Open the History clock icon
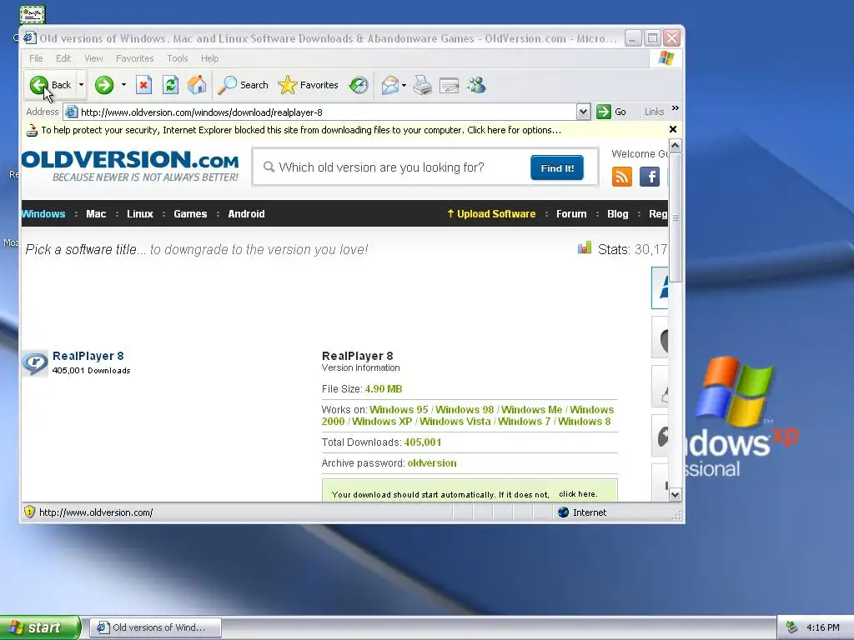Viewport: 854px width, 640px height. click(359, 85)
